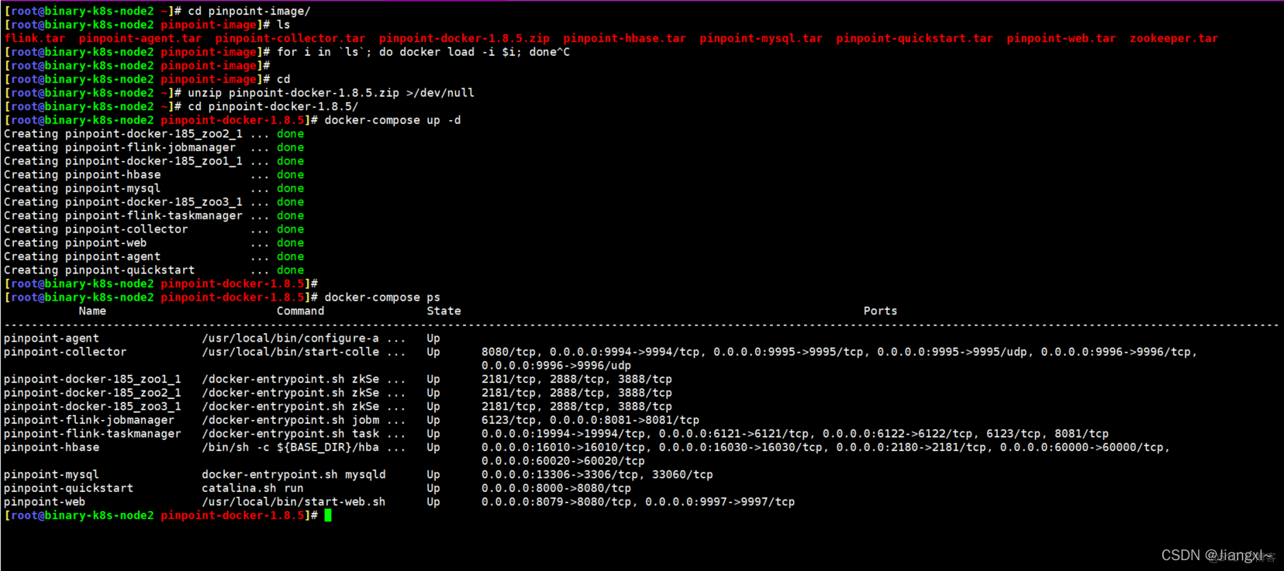Click ports beginning '0.0.0.0:19994->19994/tcp'
This screenshot has height=571, width=1284.
(795, 434)
